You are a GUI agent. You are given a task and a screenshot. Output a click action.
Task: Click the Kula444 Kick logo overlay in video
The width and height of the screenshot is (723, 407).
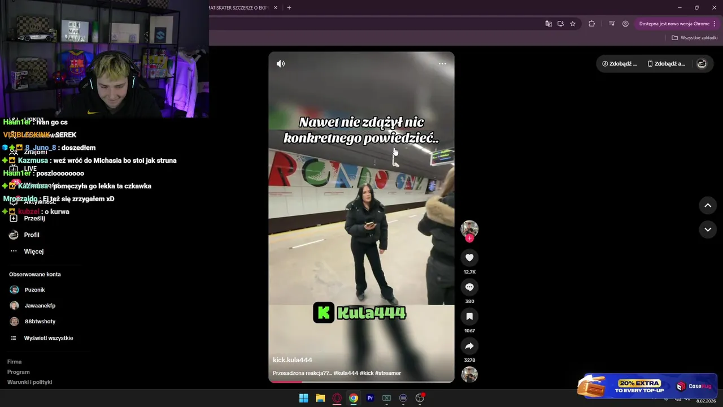click(360, 313)
